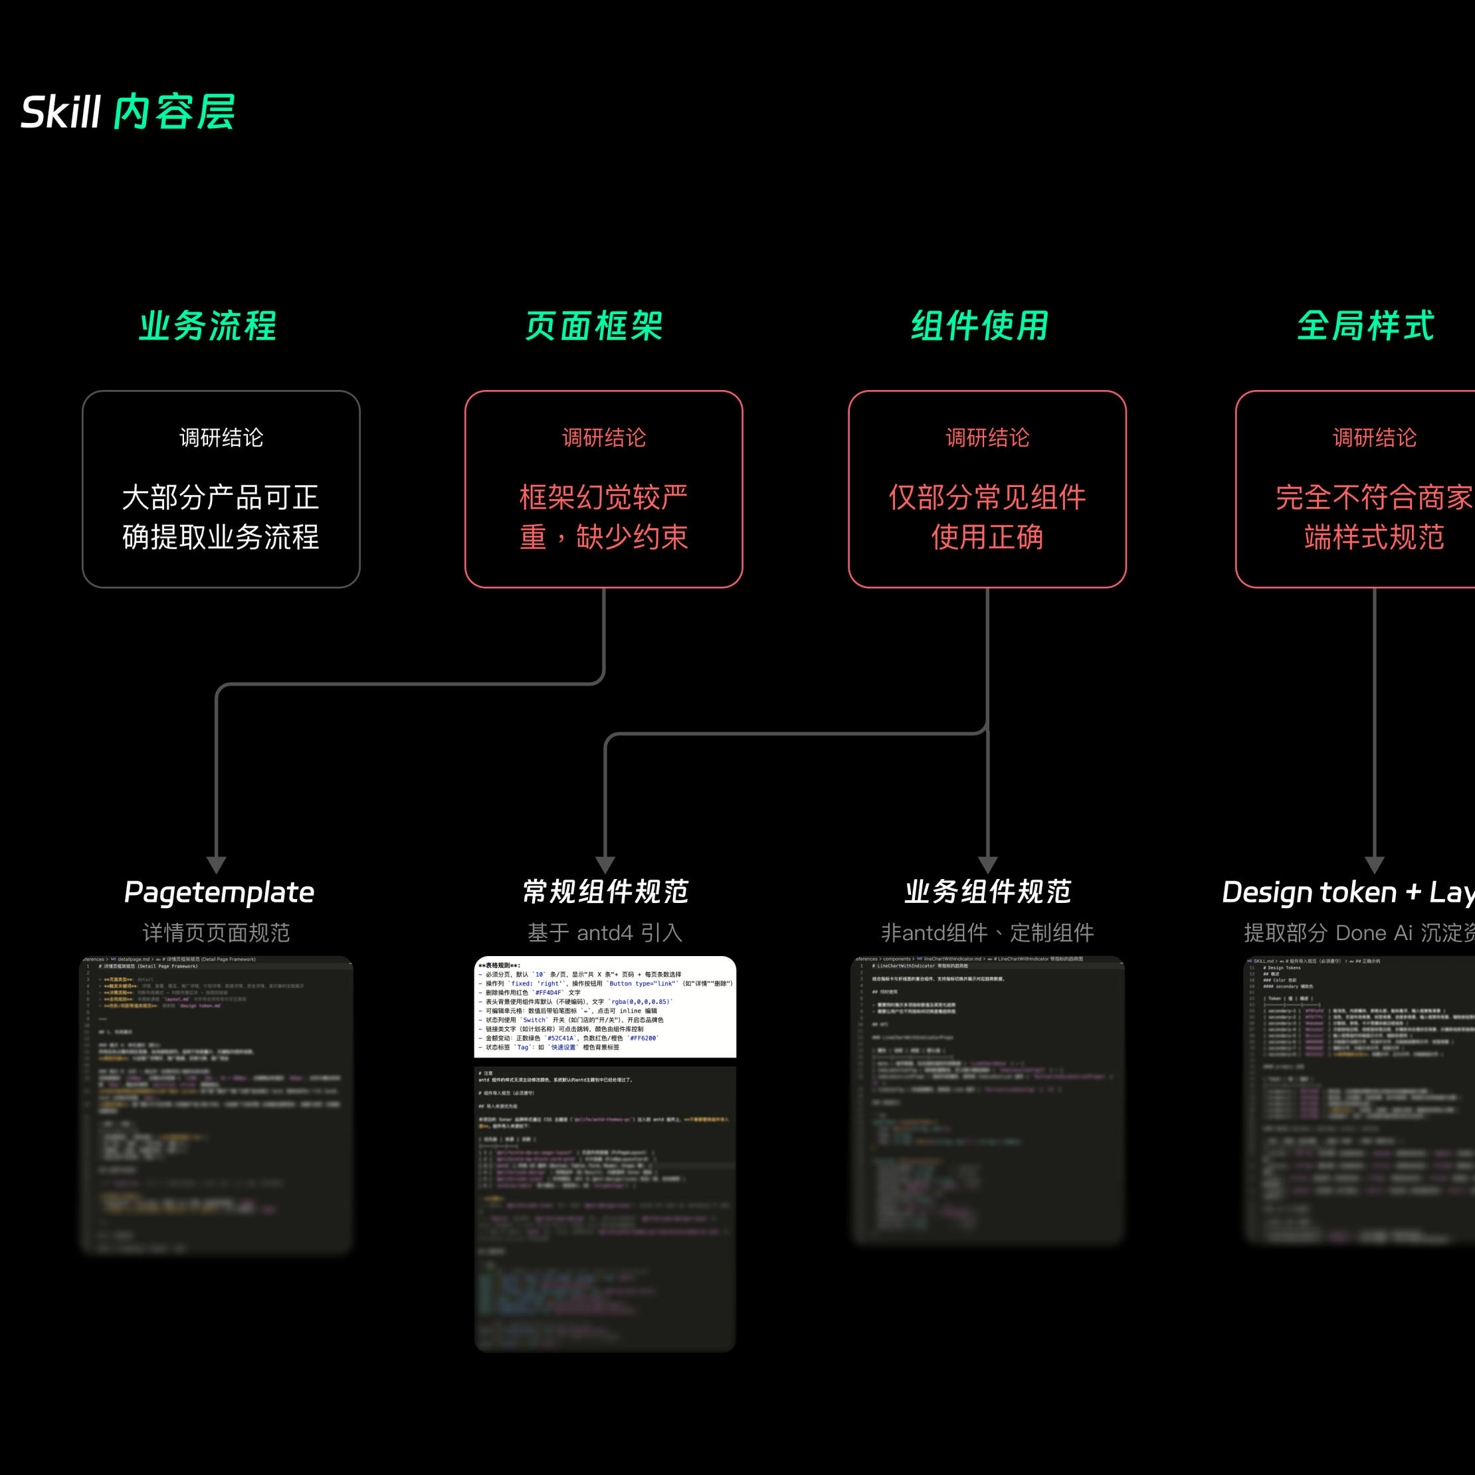This screenshot has height=1475, width=1475.
Task: Open the 业务组件规范 code screenshot thumbnail
Action: pyautogui.click(x=988, y=1100)
